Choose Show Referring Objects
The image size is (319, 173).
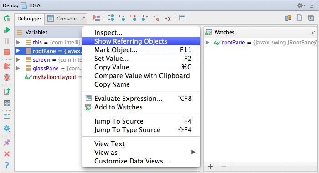point(141,41)
